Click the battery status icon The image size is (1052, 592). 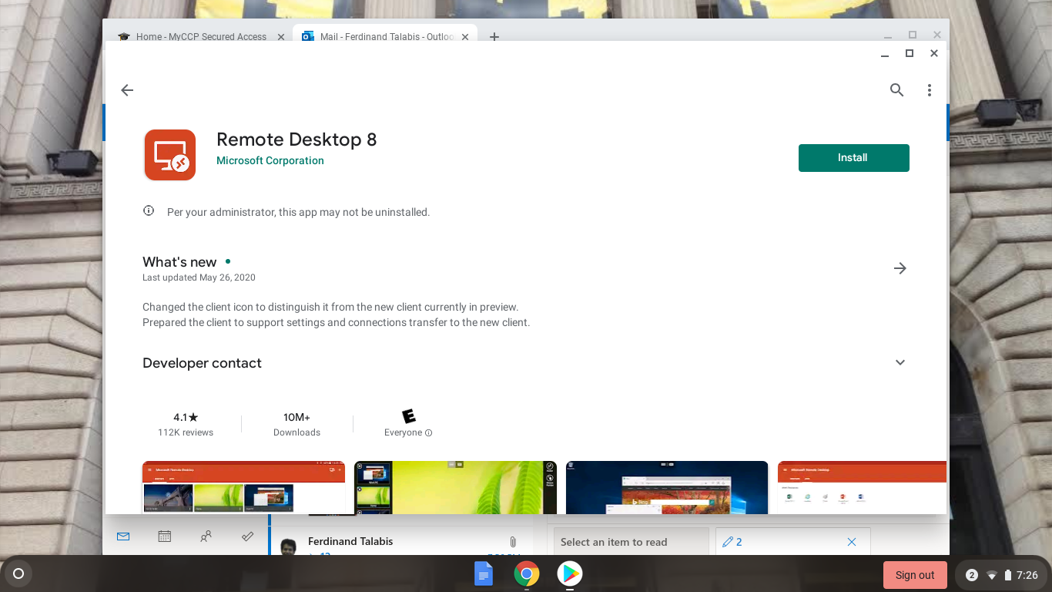click(1008, 575)
